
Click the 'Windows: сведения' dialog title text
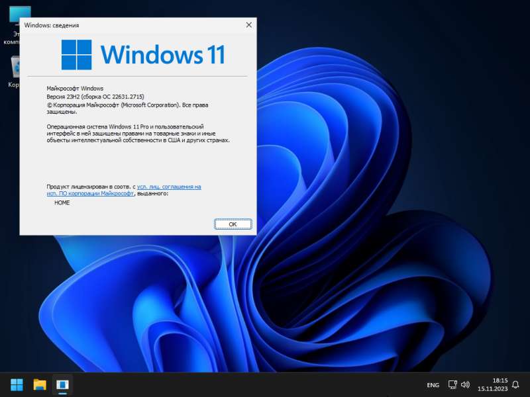(x=52, y=25)
